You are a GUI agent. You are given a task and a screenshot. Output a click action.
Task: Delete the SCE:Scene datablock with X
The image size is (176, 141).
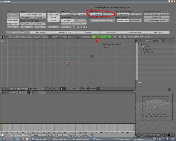[x=90, y=37]
